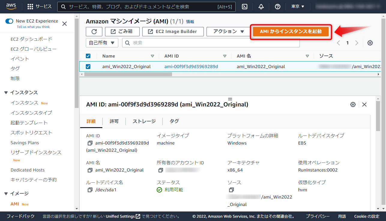
Task: Go to console home via AWS logo
Action: coord(11,6)
